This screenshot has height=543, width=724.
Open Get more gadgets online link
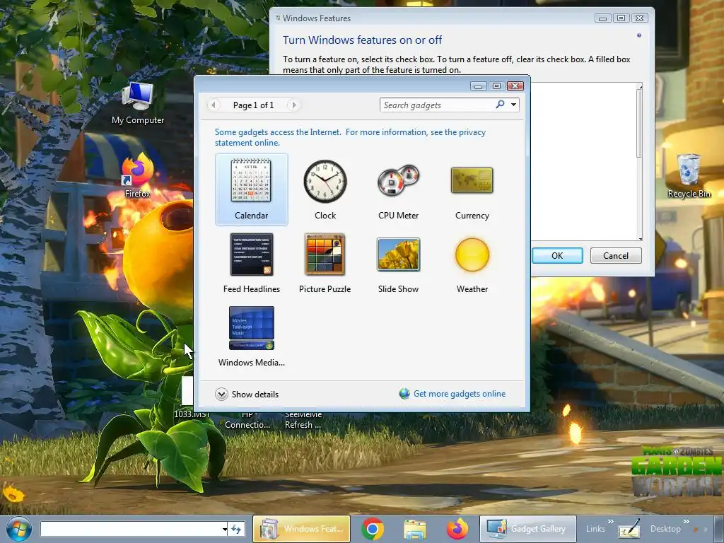click(x=460, y=394)
